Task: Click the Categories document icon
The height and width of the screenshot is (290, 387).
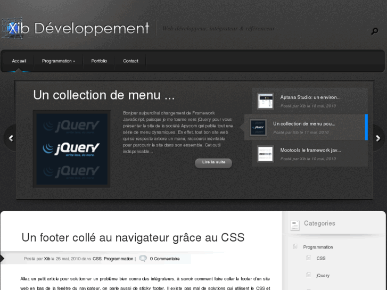Action: (x=295, y=225)
